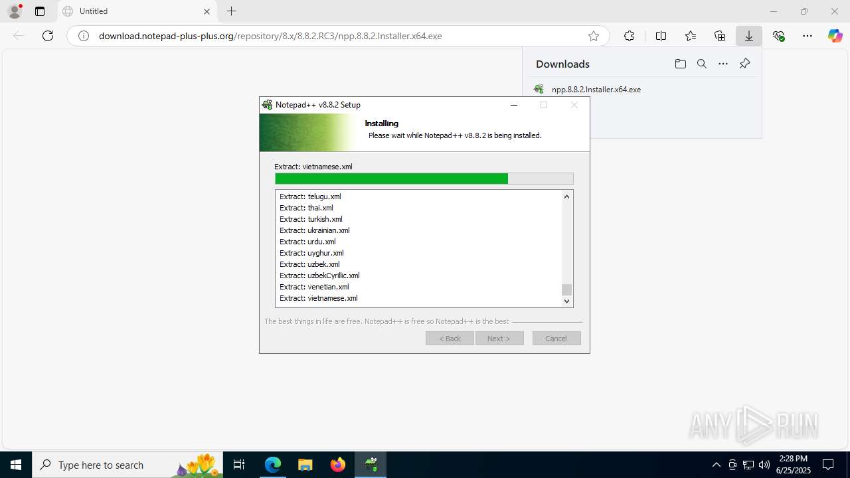This screenshot has width=850, height=478.
Task: Click the Edge profile avatar icon
Action: tap(15, 11)
